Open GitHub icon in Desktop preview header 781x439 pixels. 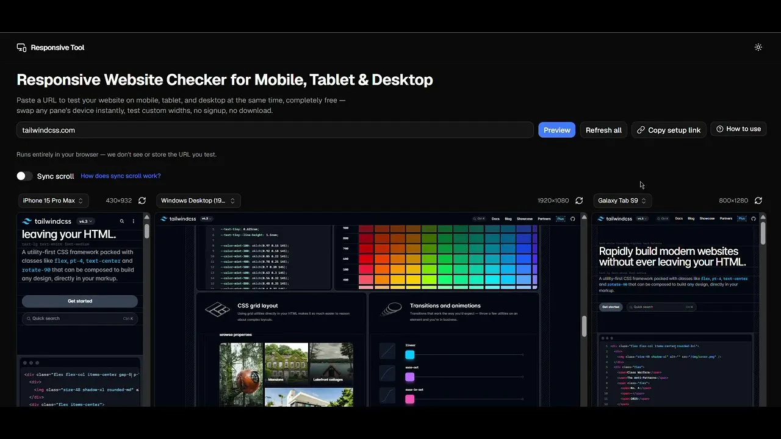click(x=573, y=218)
